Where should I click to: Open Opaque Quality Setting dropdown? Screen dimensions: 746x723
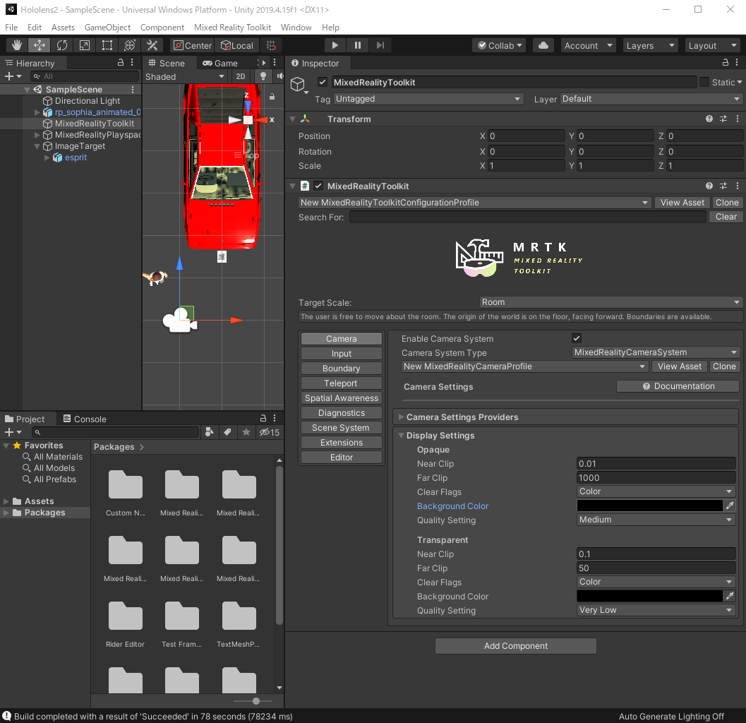pyautogui.click(x=656, y=520)
